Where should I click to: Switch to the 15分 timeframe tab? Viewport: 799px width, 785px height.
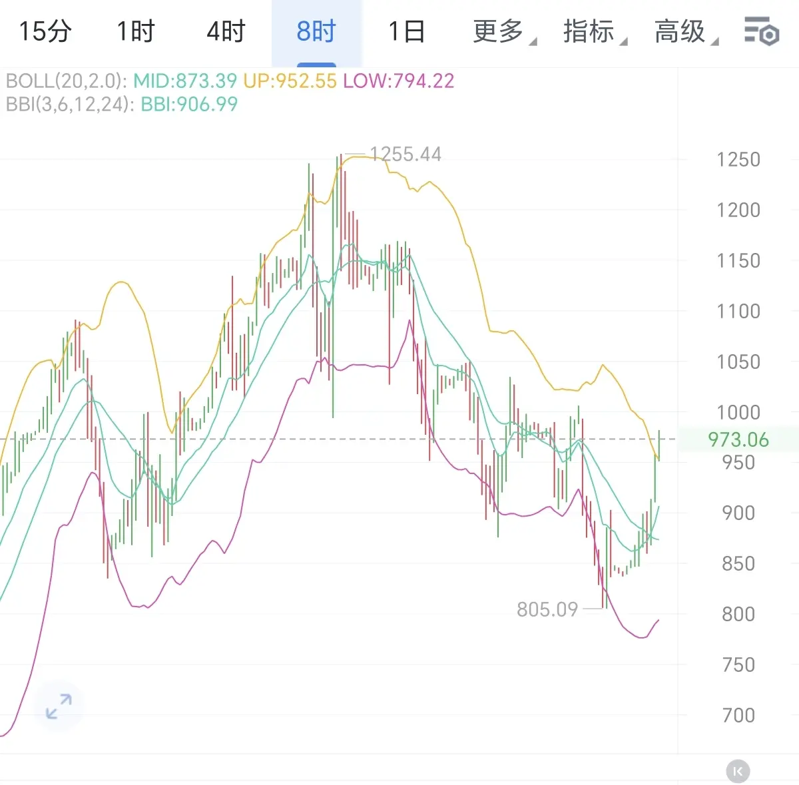click(x=45, y=31)
